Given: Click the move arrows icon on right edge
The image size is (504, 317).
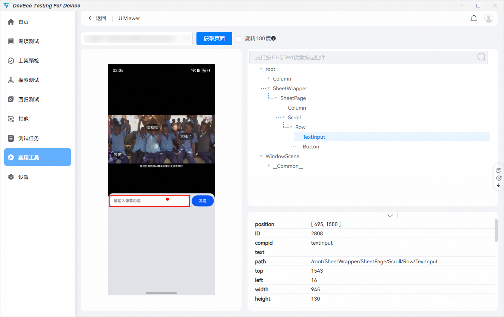Looking at the screenshot, I should 499,185.
